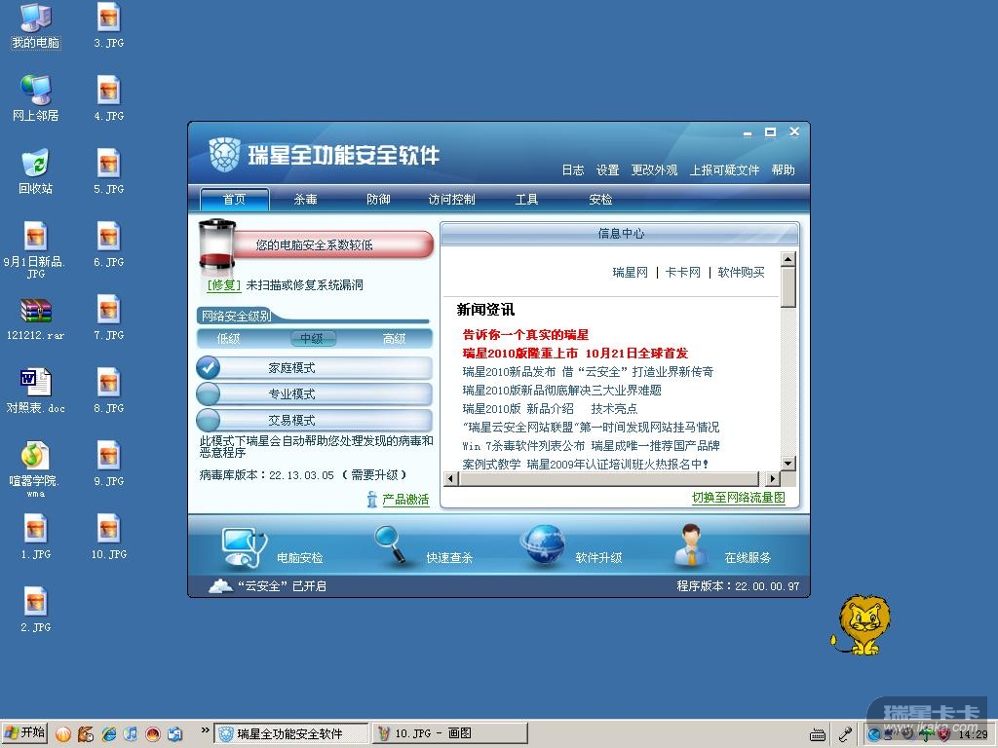Switch to the 访问控制 tab
The image size is (998, 748).
coord(452,199)
